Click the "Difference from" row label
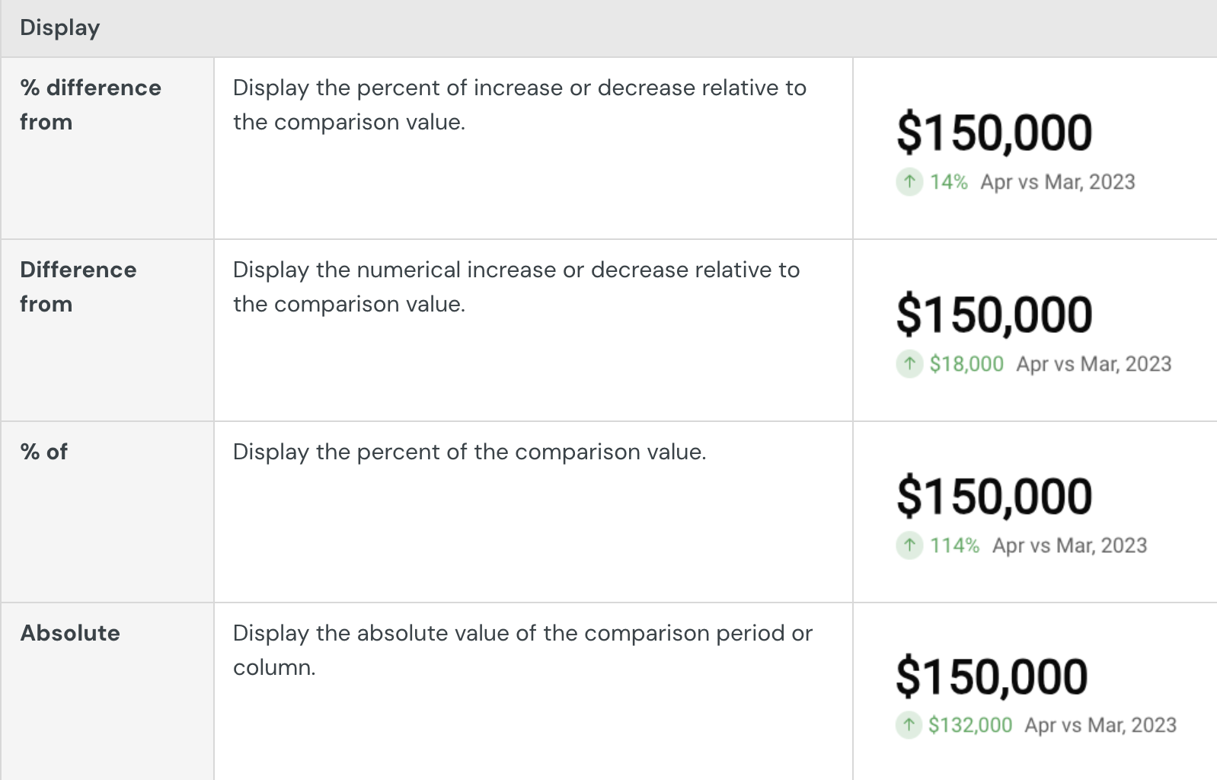The height and width of the screenshot is (780, 1217). click(78, 287)
